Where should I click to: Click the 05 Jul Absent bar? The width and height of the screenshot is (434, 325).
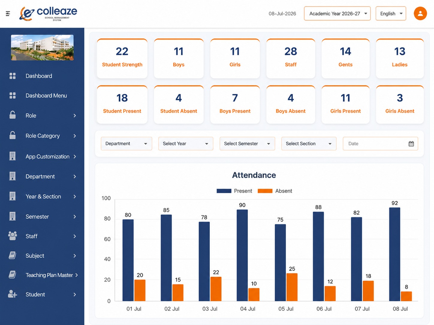292,287
